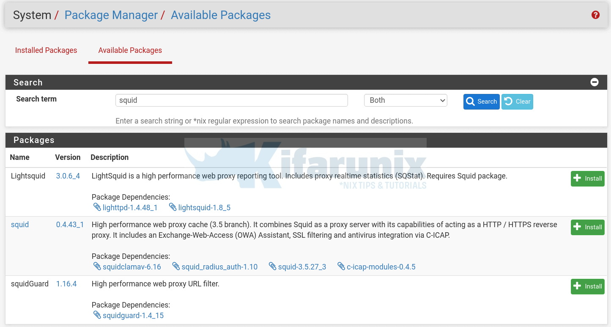Image resolution: width=611 pixels, height=327 pixels.
Task: Install the squid package
Action: [x=587, y=227]
